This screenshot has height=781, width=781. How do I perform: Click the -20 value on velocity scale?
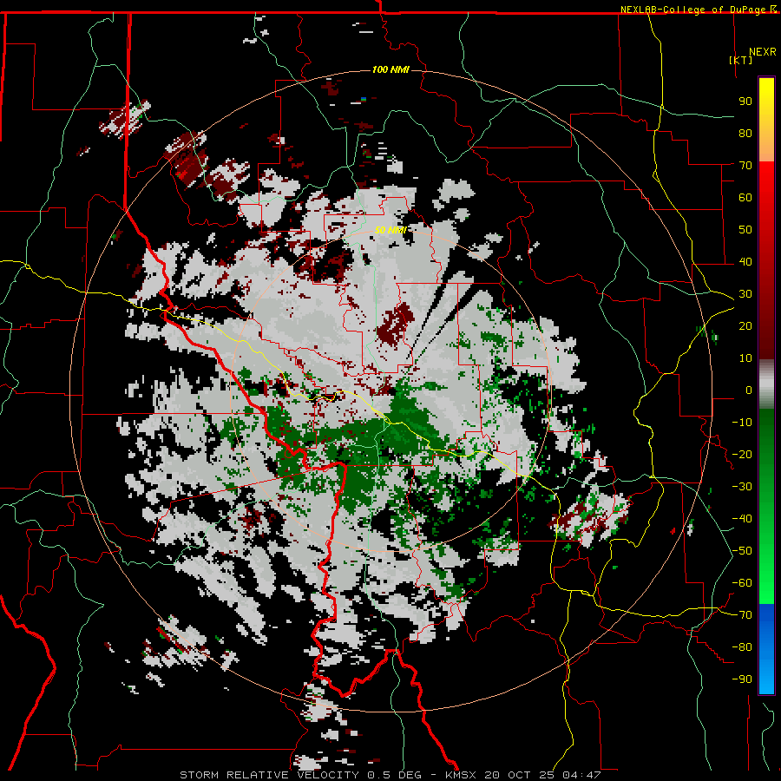click(x=742, y=454)
